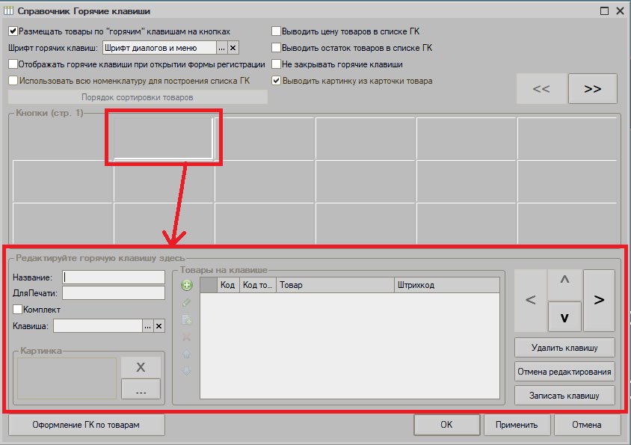Toggle the Комплект checkbox
This screenshot has width=631, height=445.
pyautogui.click(x=17, y=310)
